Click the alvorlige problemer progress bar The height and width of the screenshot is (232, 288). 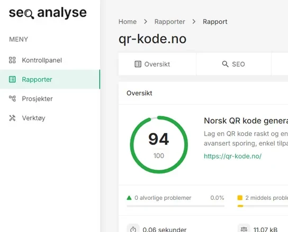click(175, 206)
